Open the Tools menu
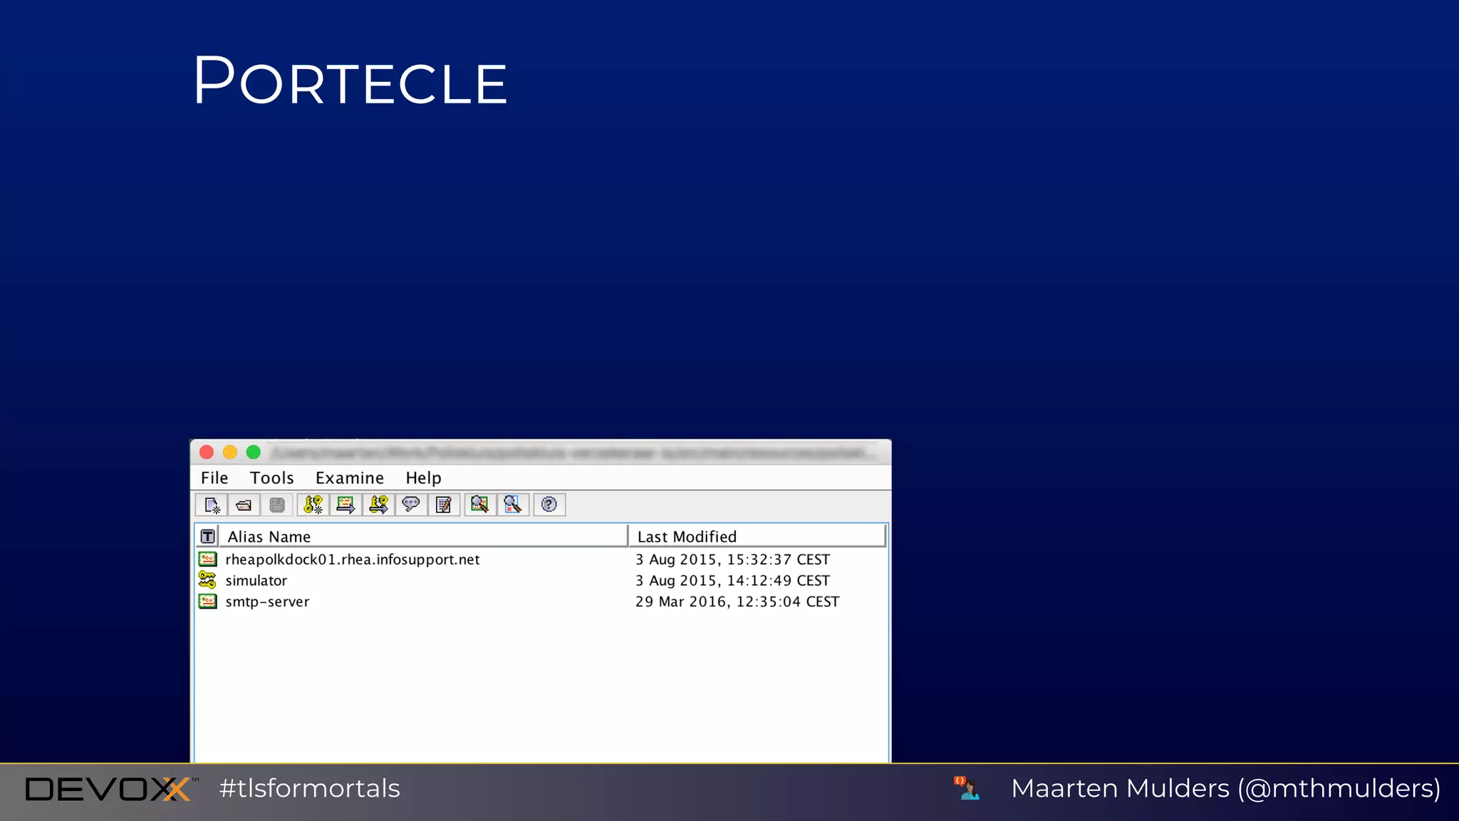1459x821 pixels. pos(271,478)
